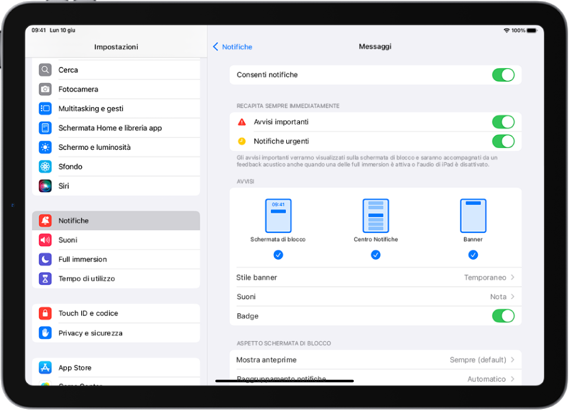This screenshot has height=410, width=569.
Task: Disable the Avvisi importanti switch
Action: coord(503,122)
